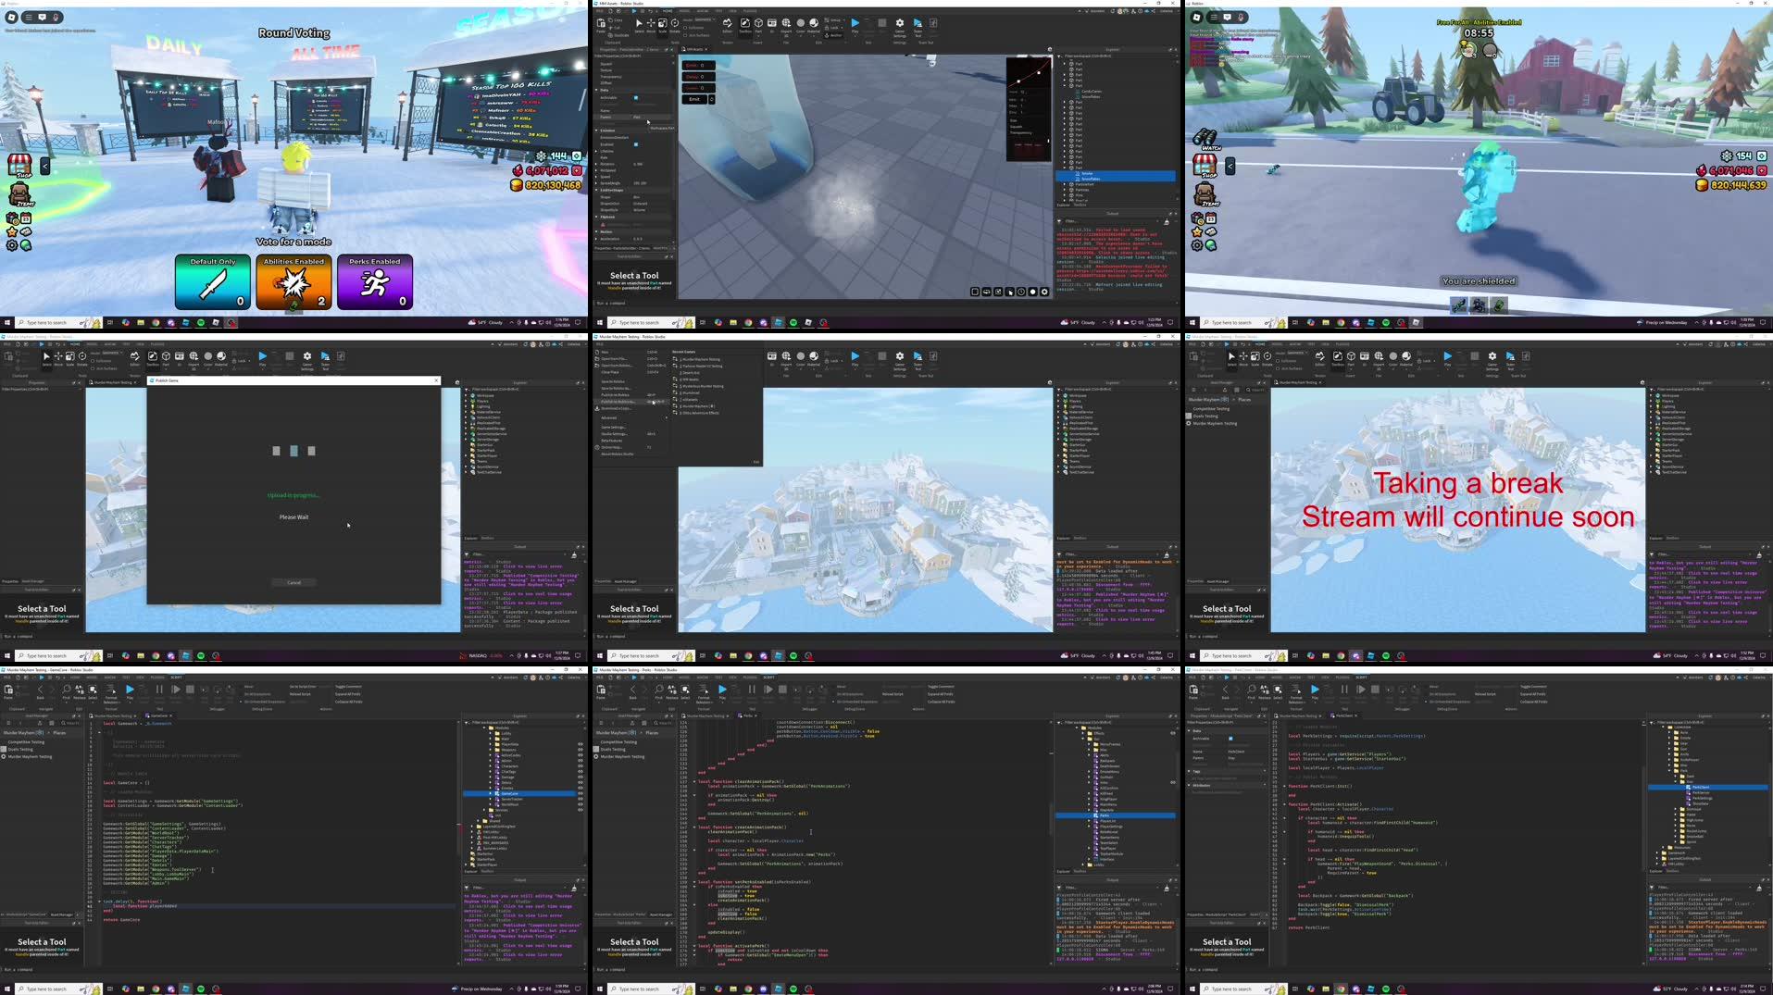
Task: Open the viewport settings gear in MM Assets
Action: point(1044,292)
